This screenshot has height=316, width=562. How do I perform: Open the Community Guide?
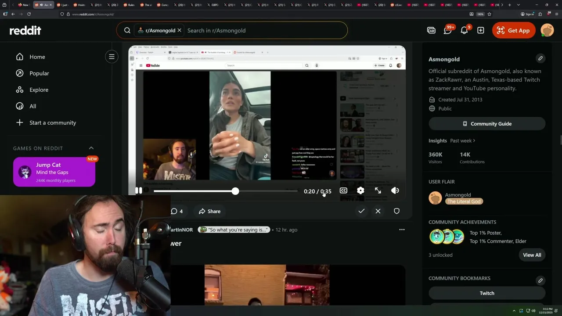487,124
